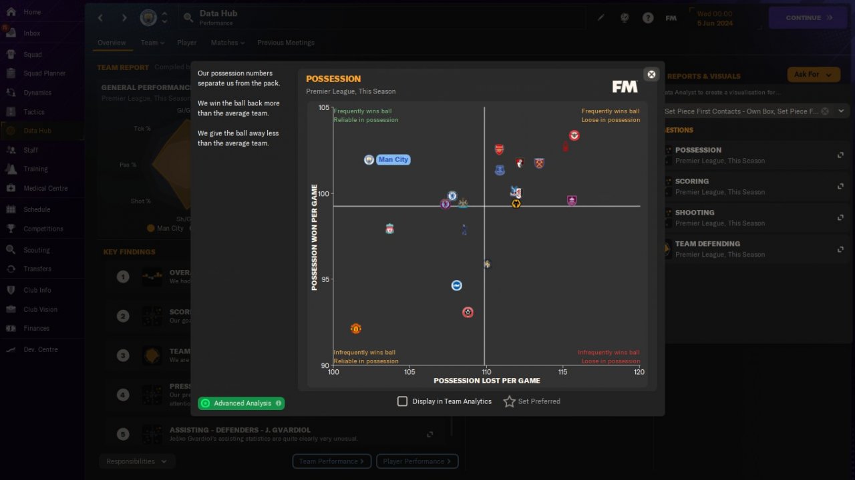Open the Ask For dropdown

click(x=814, y=75)
